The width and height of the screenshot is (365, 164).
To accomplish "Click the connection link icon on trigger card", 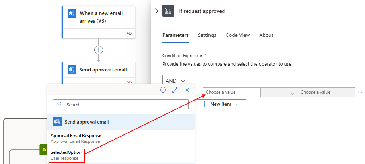I will [130, 33].
